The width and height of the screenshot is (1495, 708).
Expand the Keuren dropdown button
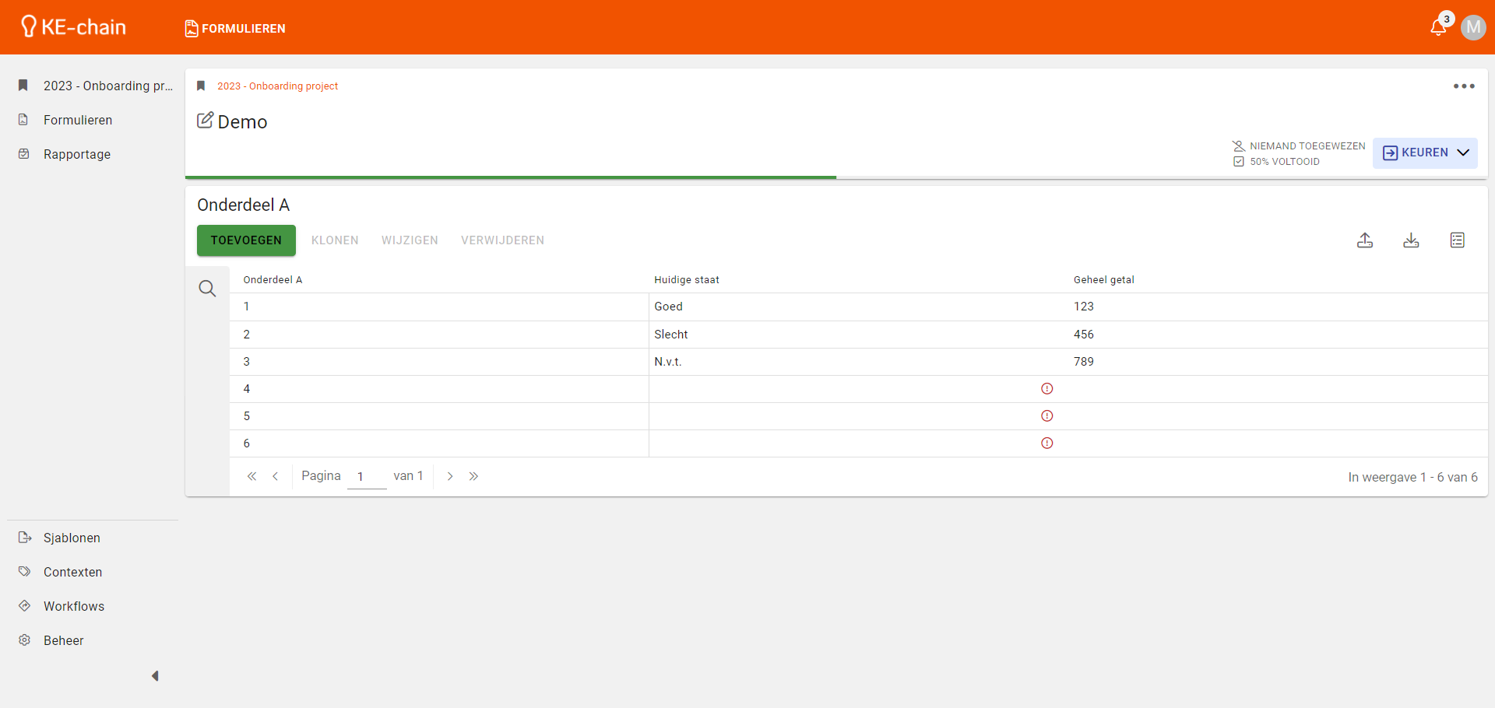[x=1425, y=153]
